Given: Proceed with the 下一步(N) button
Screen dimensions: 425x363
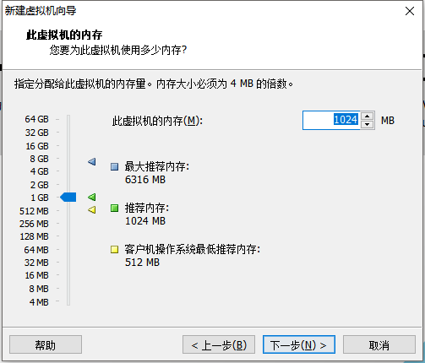Looking at the screenshot, I should pos(299,344).
